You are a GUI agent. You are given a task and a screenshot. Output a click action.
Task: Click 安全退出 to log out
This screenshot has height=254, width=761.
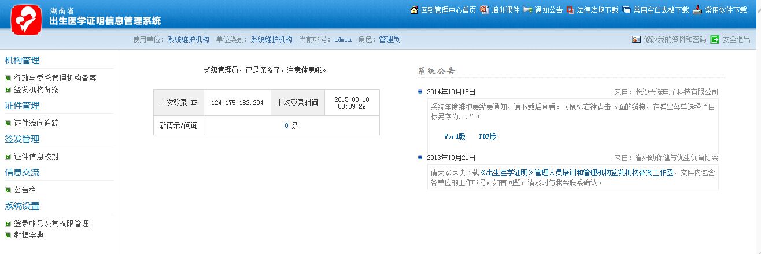[736, 39]
